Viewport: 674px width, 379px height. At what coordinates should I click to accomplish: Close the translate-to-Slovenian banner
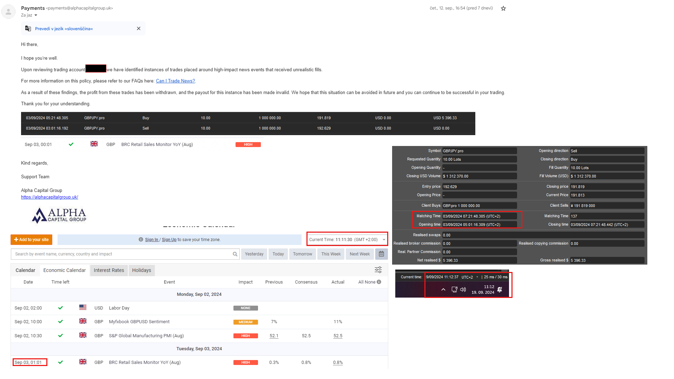coord(139,29)
